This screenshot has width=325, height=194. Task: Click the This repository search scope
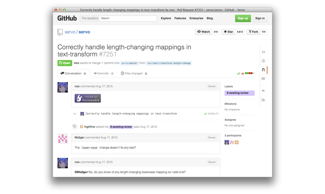click(90, 18)
